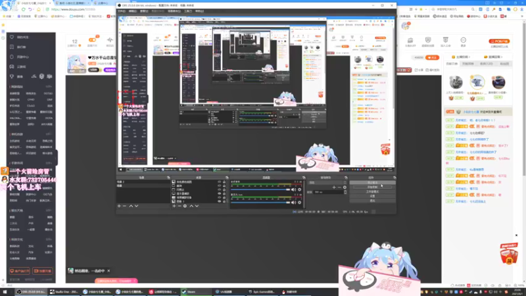Viewport: 526px width, 296px height.
Task: Toggle lock on the second source row
Action: (224, 186)
